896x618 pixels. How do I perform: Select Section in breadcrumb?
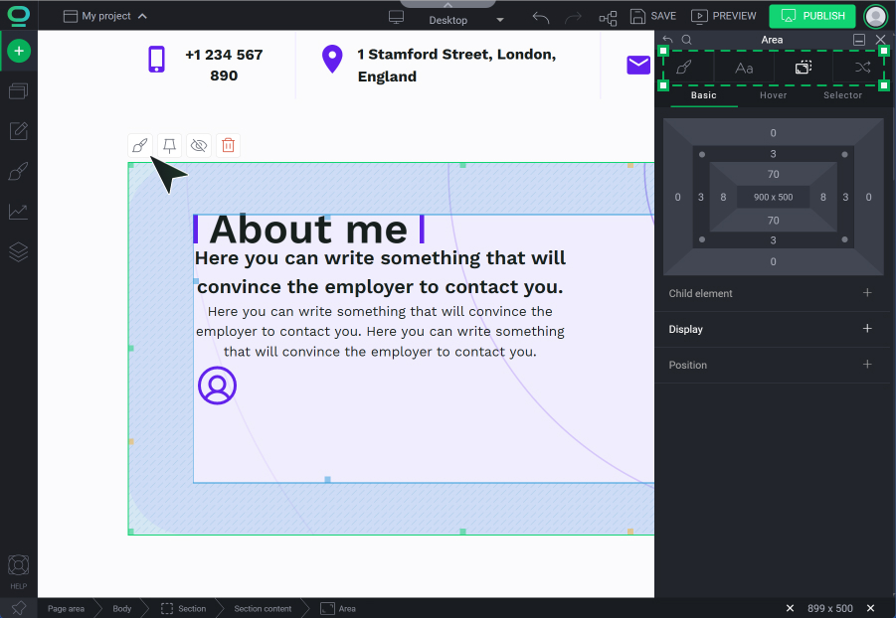coord(183,609)
